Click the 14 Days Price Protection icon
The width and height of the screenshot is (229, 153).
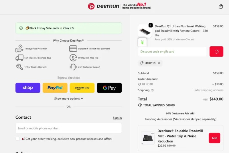[x=19, y=49]
